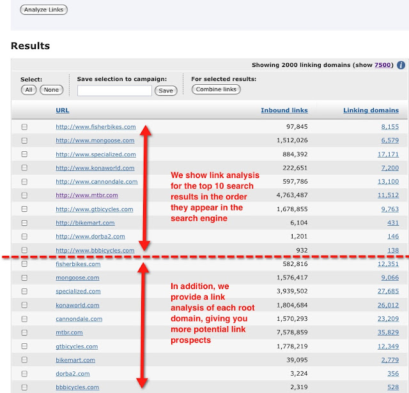Sort by the URL column header
The height and width of the screenshot is (393, 409).
click(x=62, y=110)
